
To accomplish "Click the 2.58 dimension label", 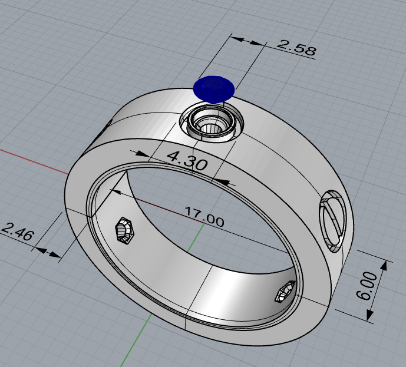I will coord(297,47).
